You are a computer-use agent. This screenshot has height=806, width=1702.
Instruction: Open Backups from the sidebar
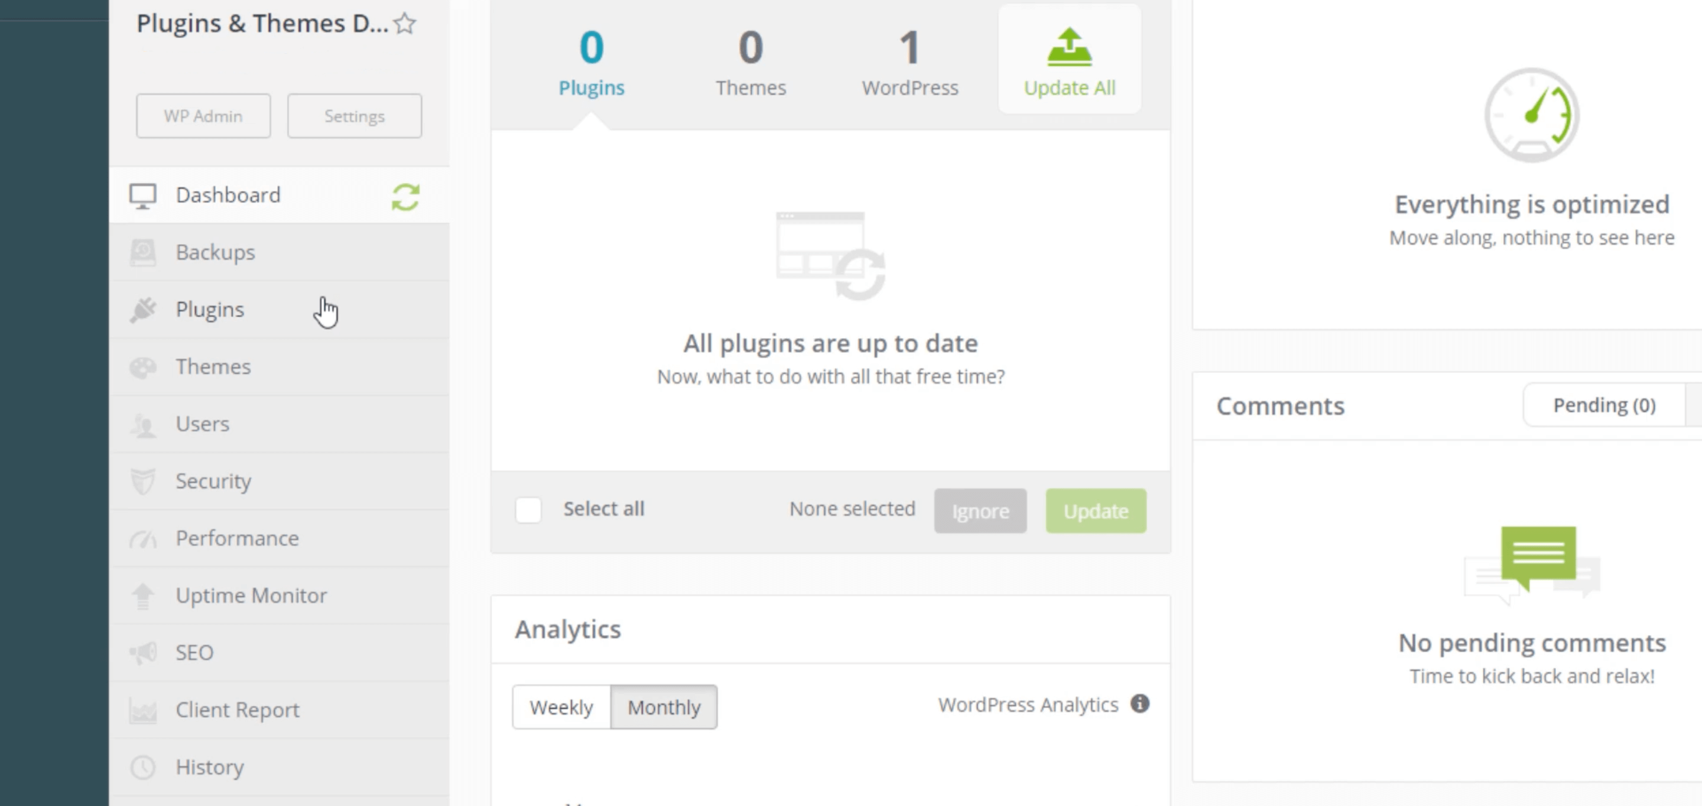pyautogui.click(x=215, y=252)
